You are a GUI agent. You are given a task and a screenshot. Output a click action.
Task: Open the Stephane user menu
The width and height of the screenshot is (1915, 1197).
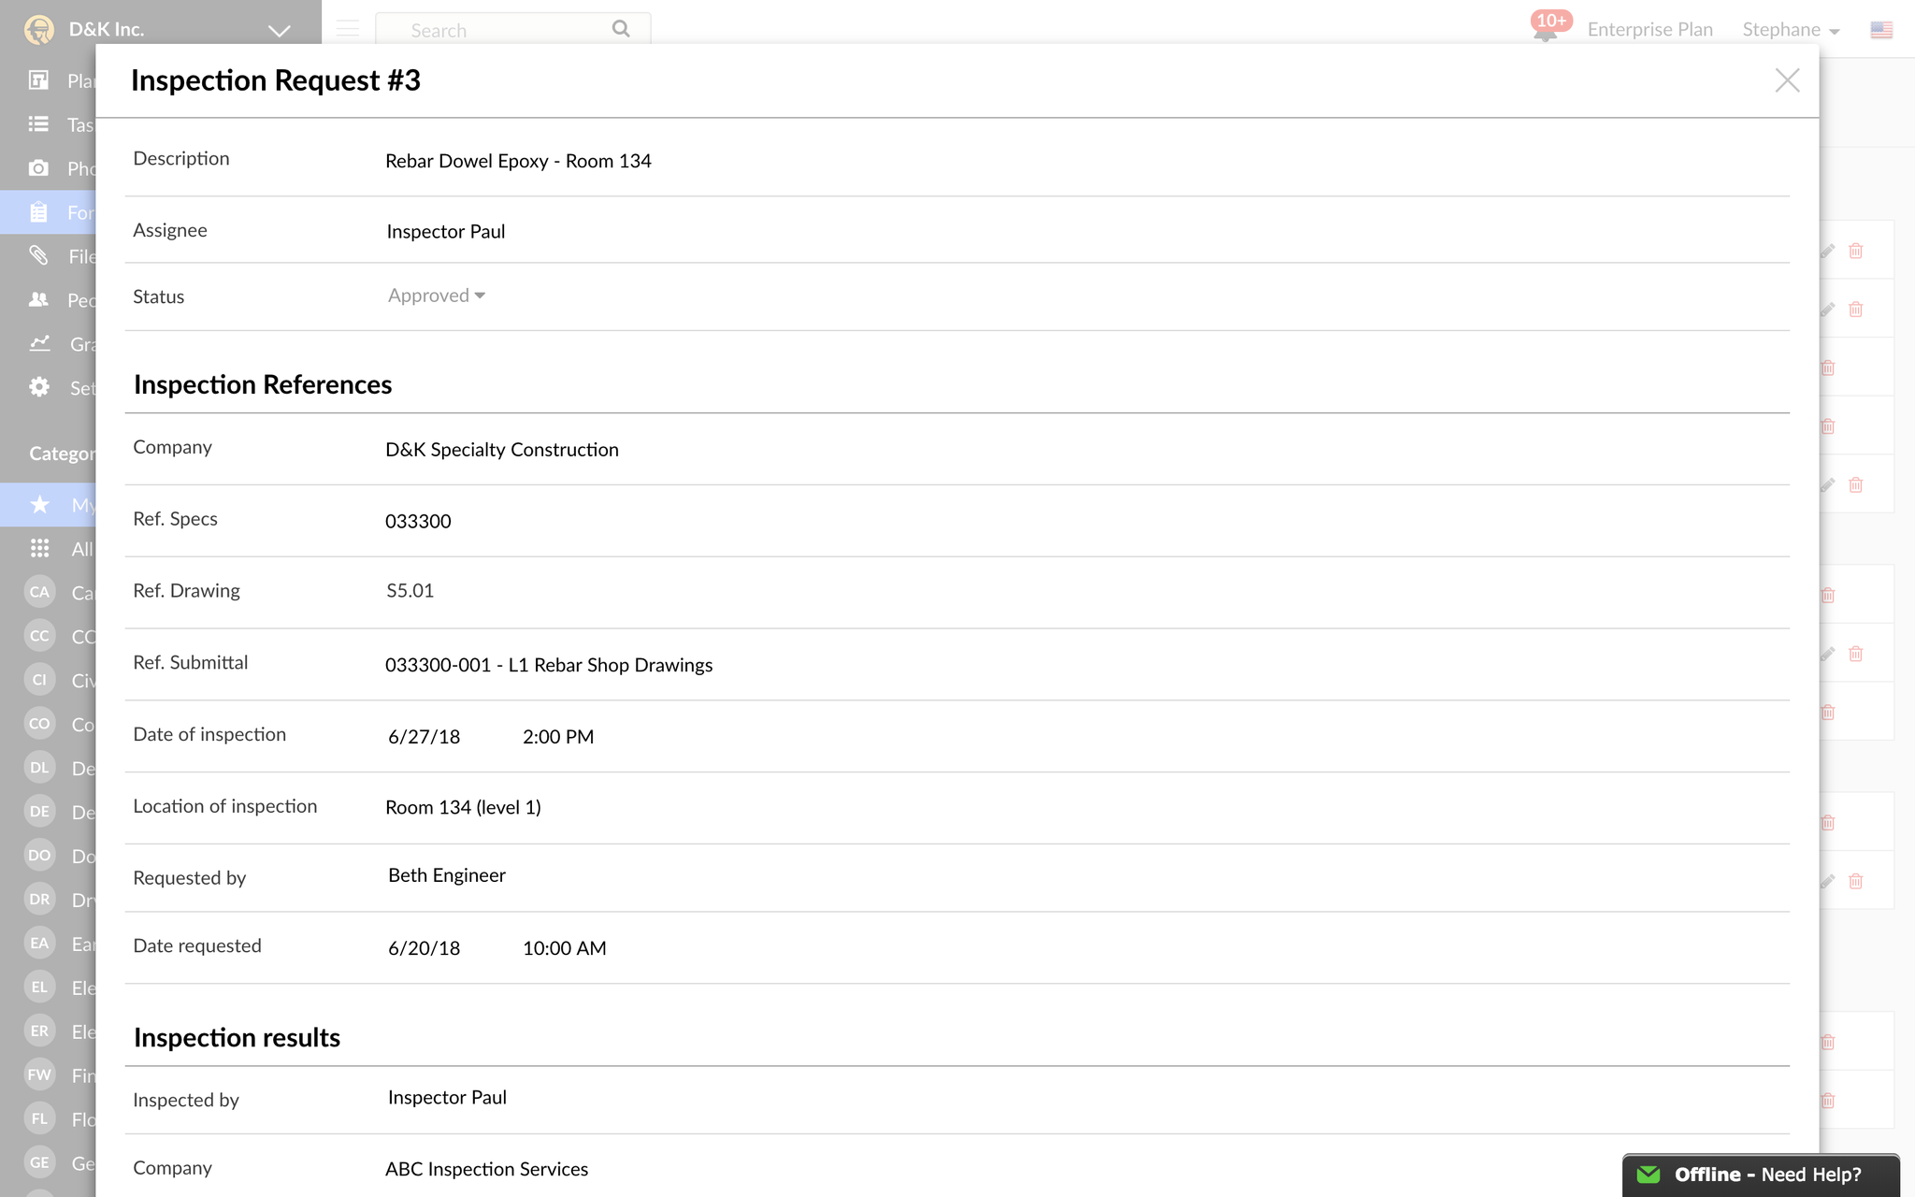click(1791, 30)
